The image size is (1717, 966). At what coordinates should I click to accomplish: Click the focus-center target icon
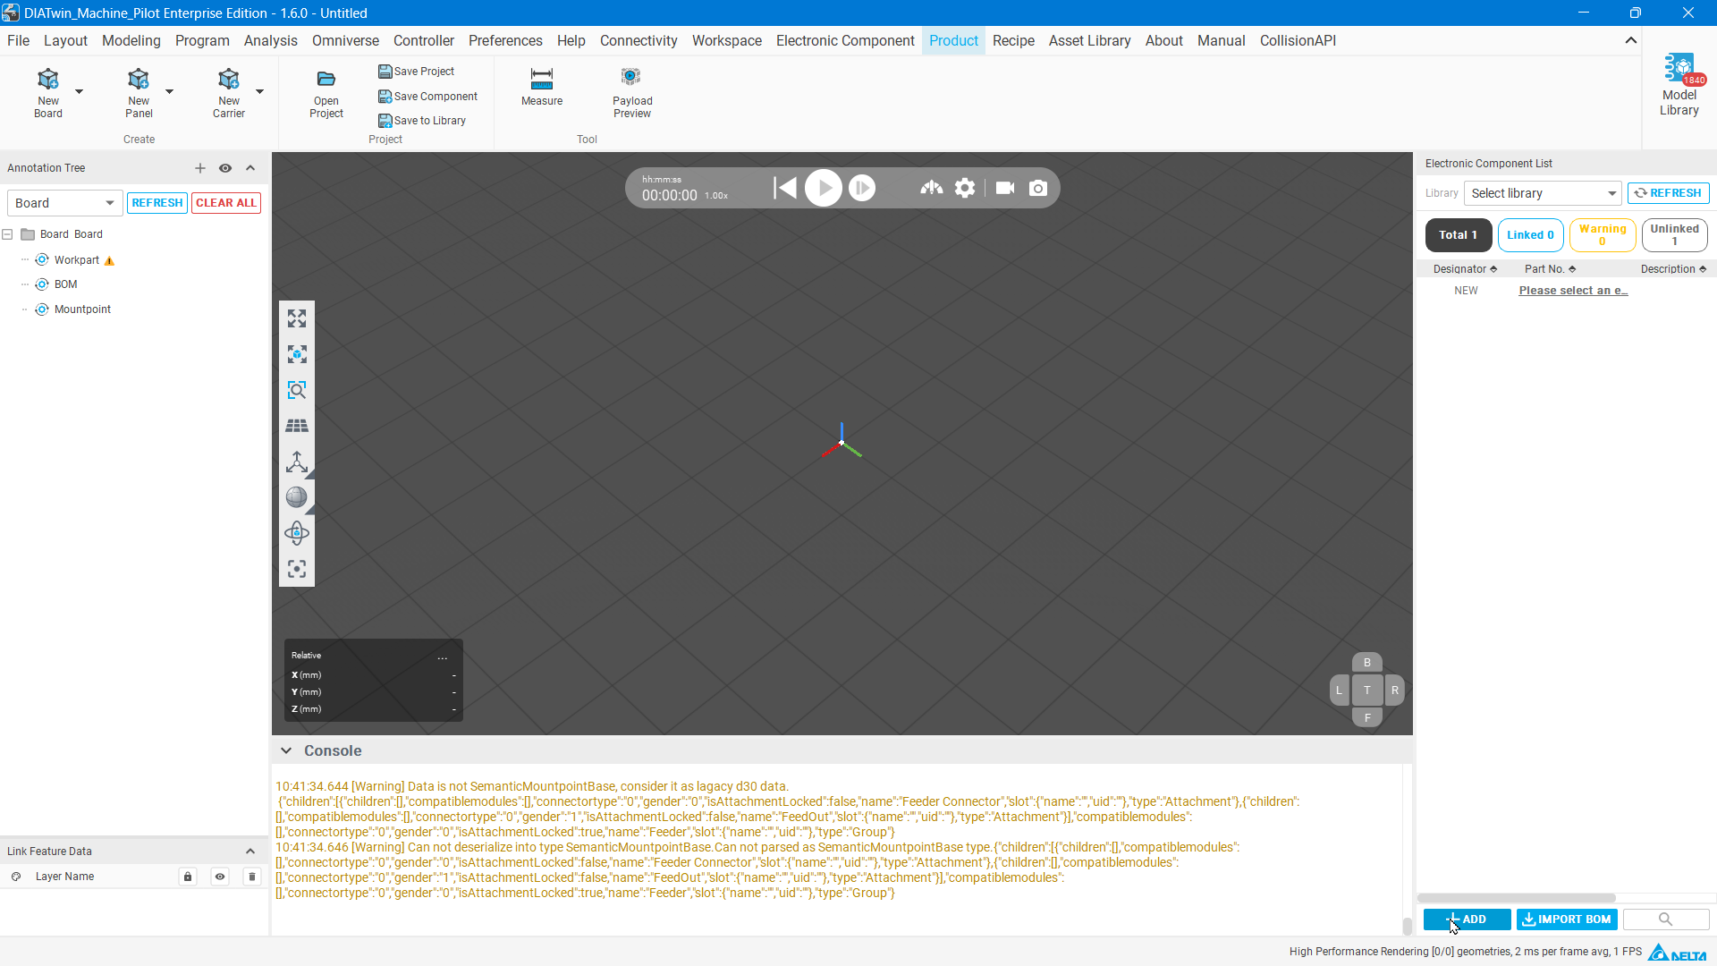point(297,569)
